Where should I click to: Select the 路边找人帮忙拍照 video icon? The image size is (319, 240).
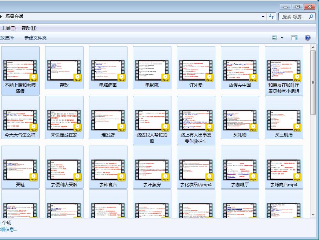[152, 120]
